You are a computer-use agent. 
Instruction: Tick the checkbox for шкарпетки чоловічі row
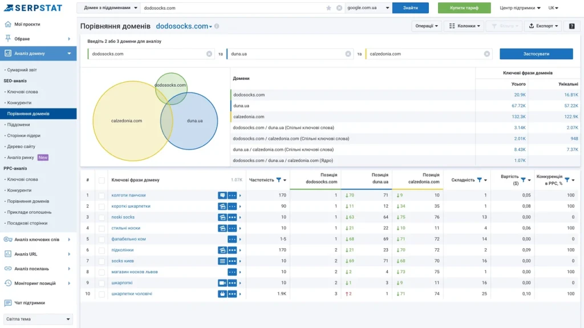[102, 294]
